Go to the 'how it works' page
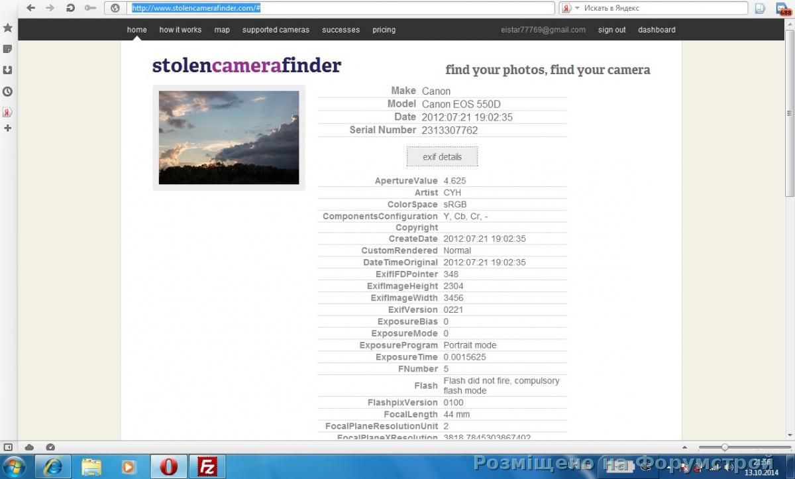The height and width of the screenshot is (479, 795). point(180,30)
